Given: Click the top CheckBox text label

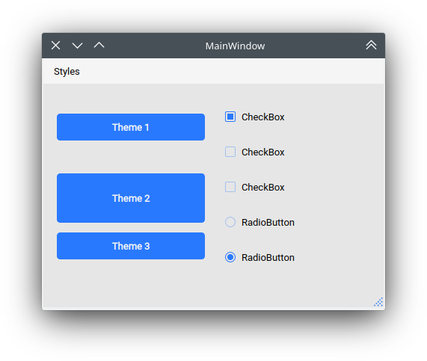Looking at the screenshot, I should [x=263, y=117].
